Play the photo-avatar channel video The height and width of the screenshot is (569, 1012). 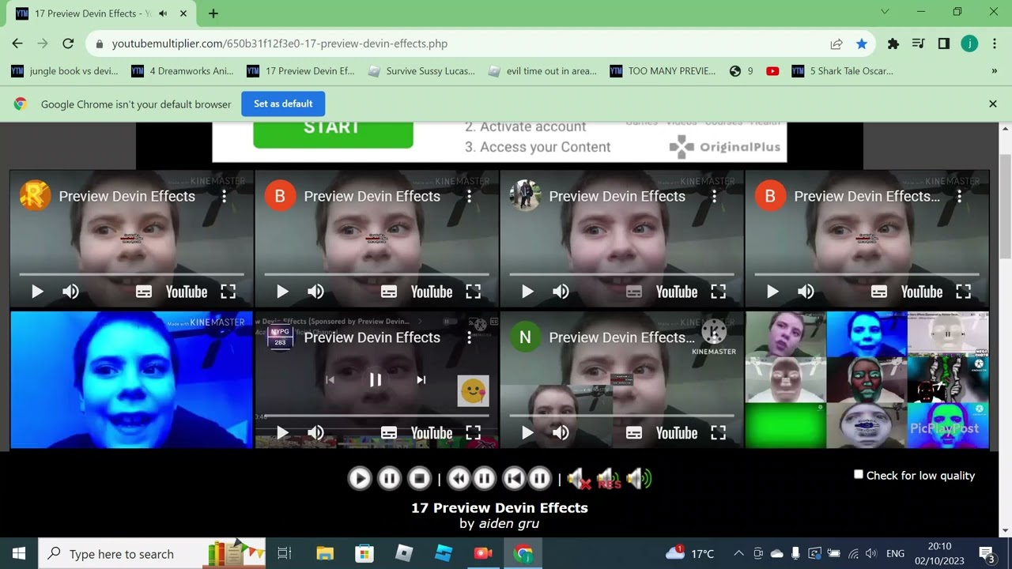[x=527, y=292]
